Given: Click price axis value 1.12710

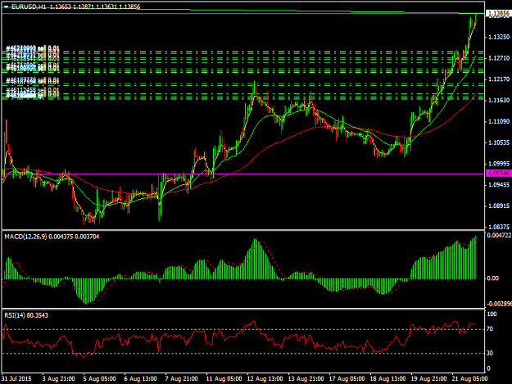Looking at the screenshot, I should tap(498, 58).
